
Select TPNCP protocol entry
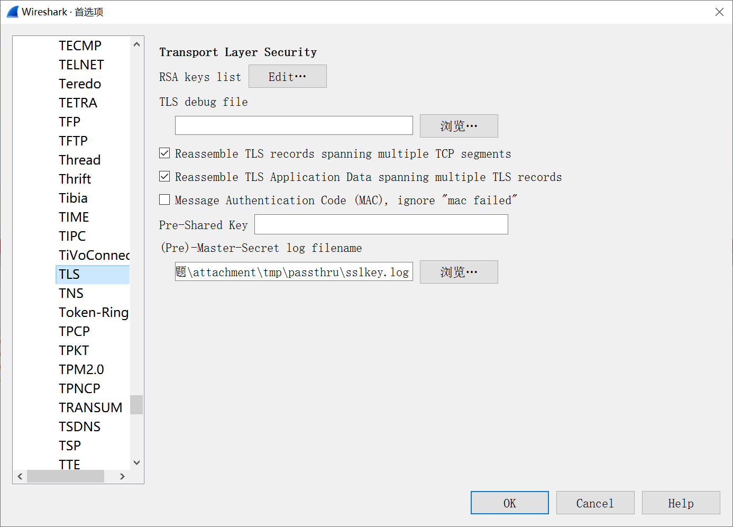[79, 388]
